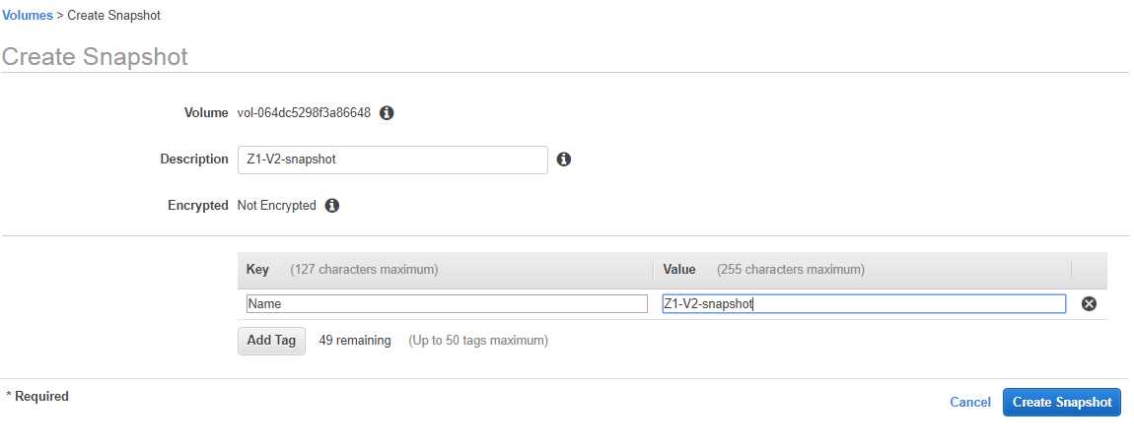Click the Not Encrypted status text
The image size is (1134, 448).
276,206
